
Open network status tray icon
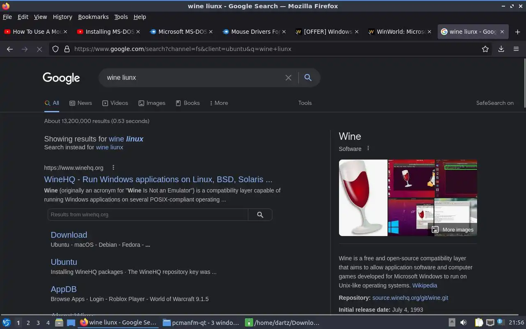point(490,323)
